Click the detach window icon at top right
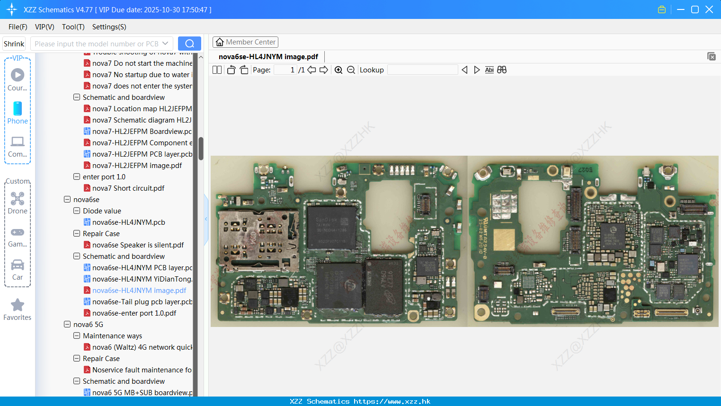 712,56
